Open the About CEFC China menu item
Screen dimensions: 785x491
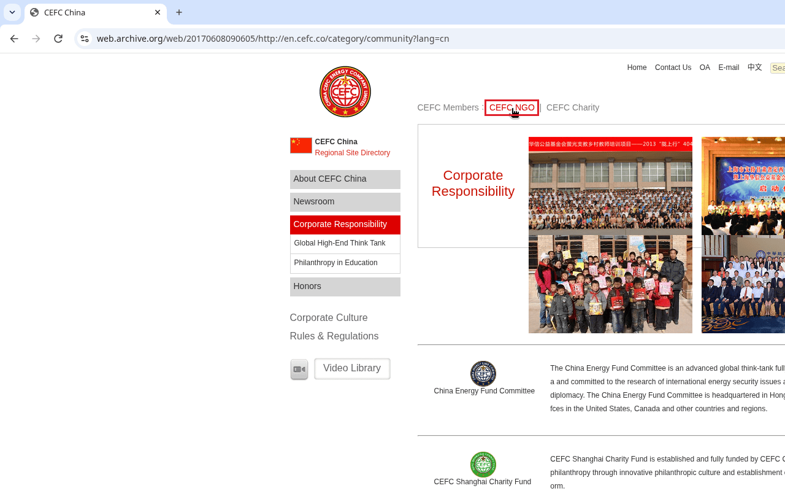[345, 179]
